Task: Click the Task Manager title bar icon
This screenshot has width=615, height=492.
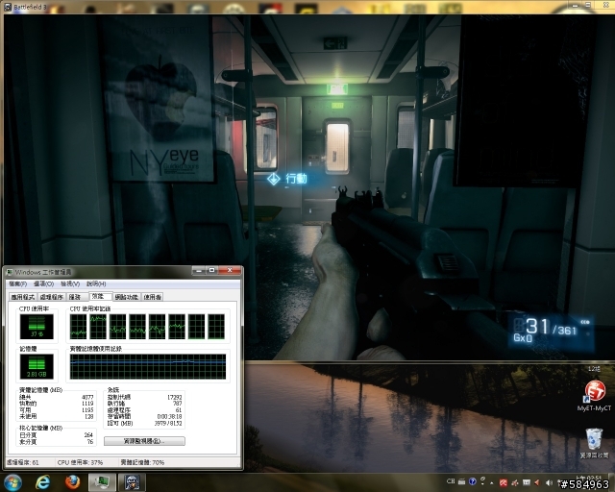Action: coord(10,272)
